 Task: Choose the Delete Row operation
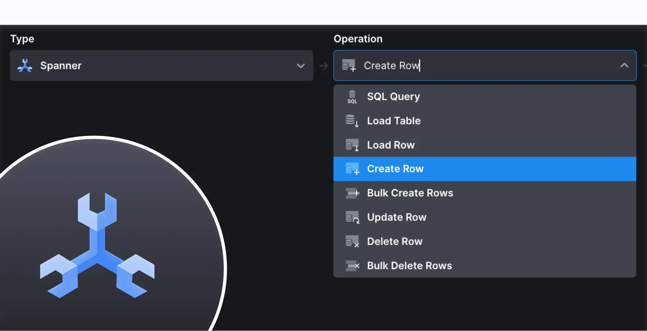[485, 241]
